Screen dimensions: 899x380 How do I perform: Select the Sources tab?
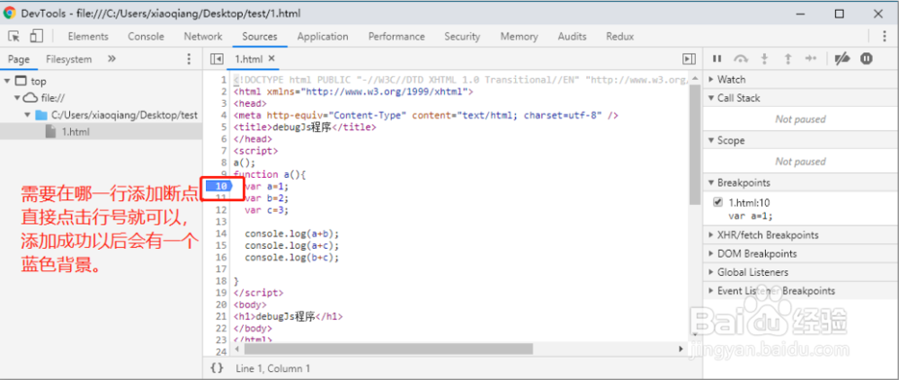pyautogui.click(x=260, y=36)
